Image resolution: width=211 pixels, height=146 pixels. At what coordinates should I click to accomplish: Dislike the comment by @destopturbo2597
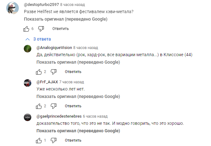(x=41, y=29)
